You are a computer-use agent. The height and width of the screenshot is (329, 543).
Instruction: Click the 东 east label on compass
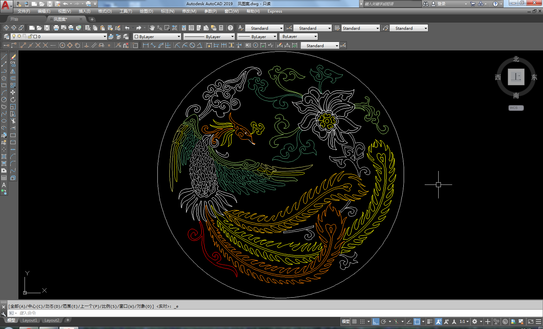534,77
